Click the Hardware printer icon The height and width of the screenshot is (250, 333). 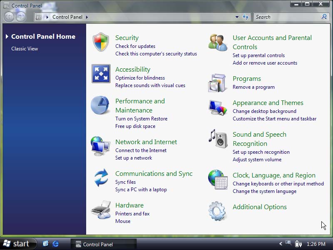[x=101, y=210]
